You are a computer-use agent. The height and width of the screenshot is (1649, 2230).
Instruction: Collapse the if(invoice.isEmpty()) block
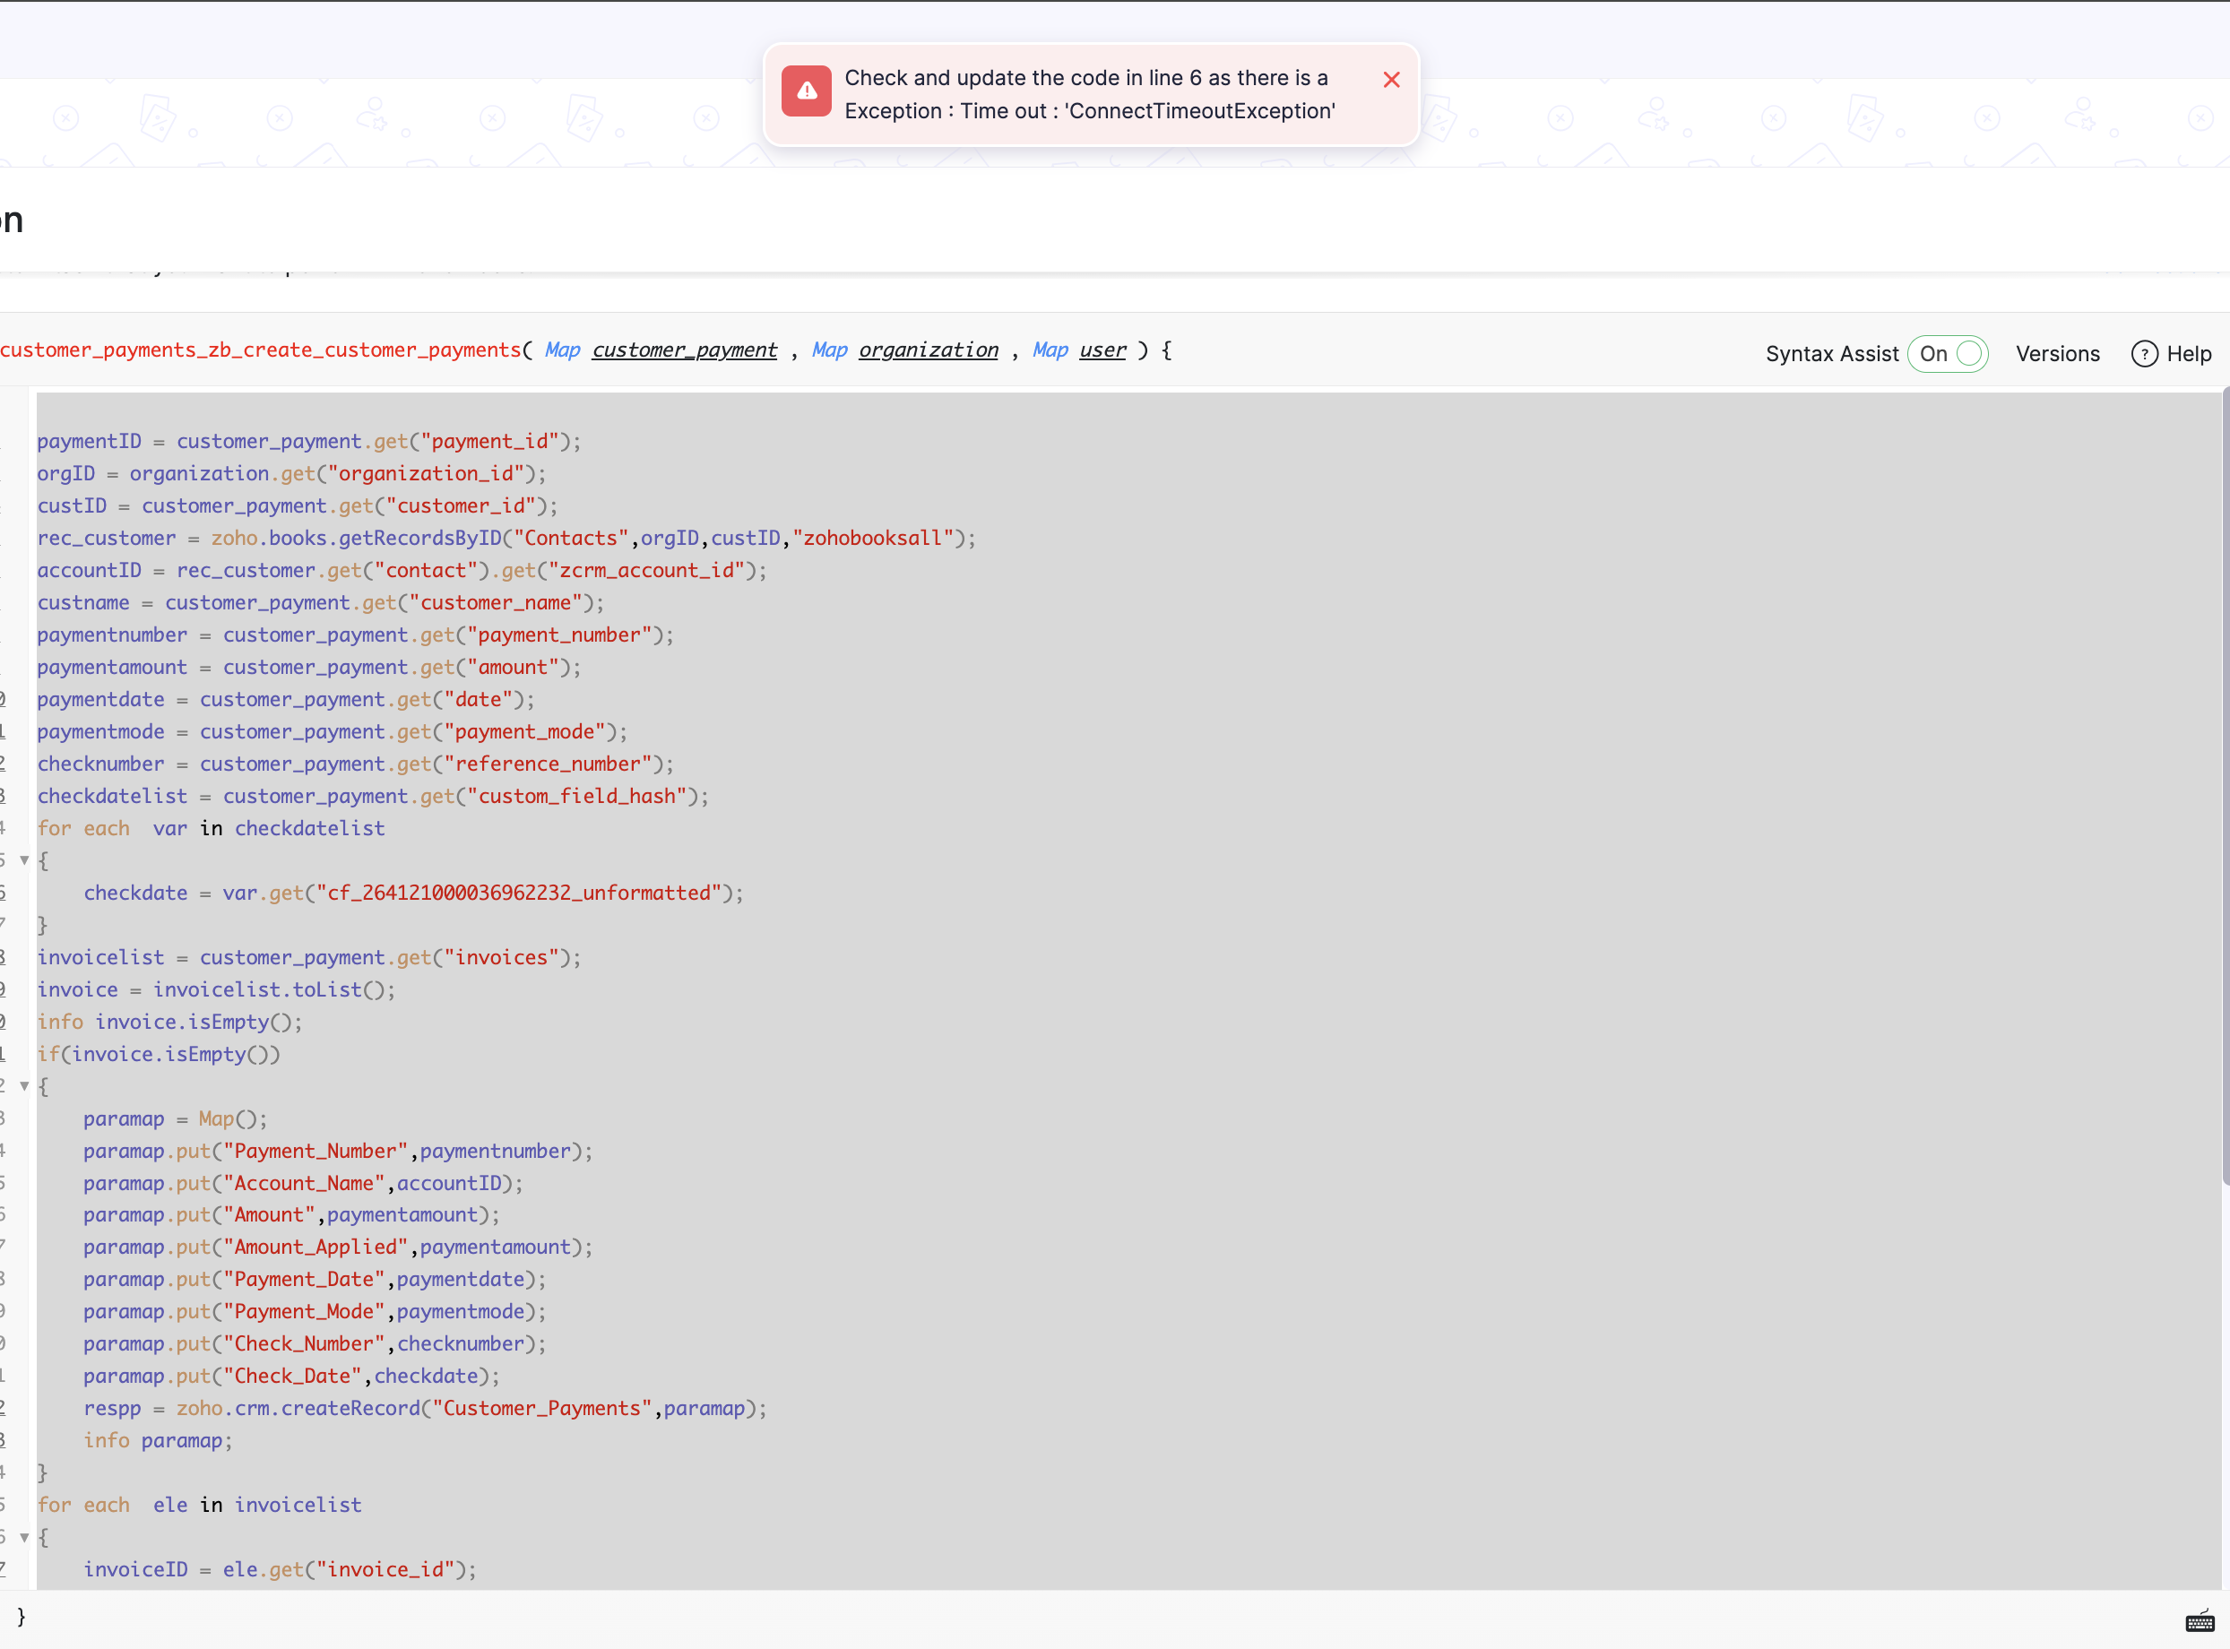click(24, 1086)
